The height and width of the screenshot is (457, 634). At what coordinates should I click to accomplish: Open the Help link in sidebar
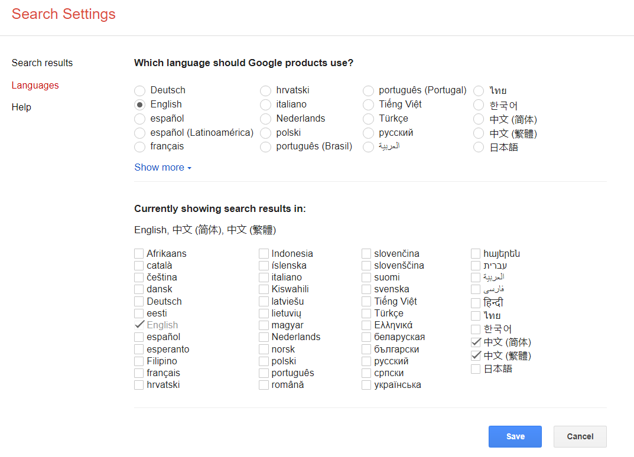(x=21, y=107)
